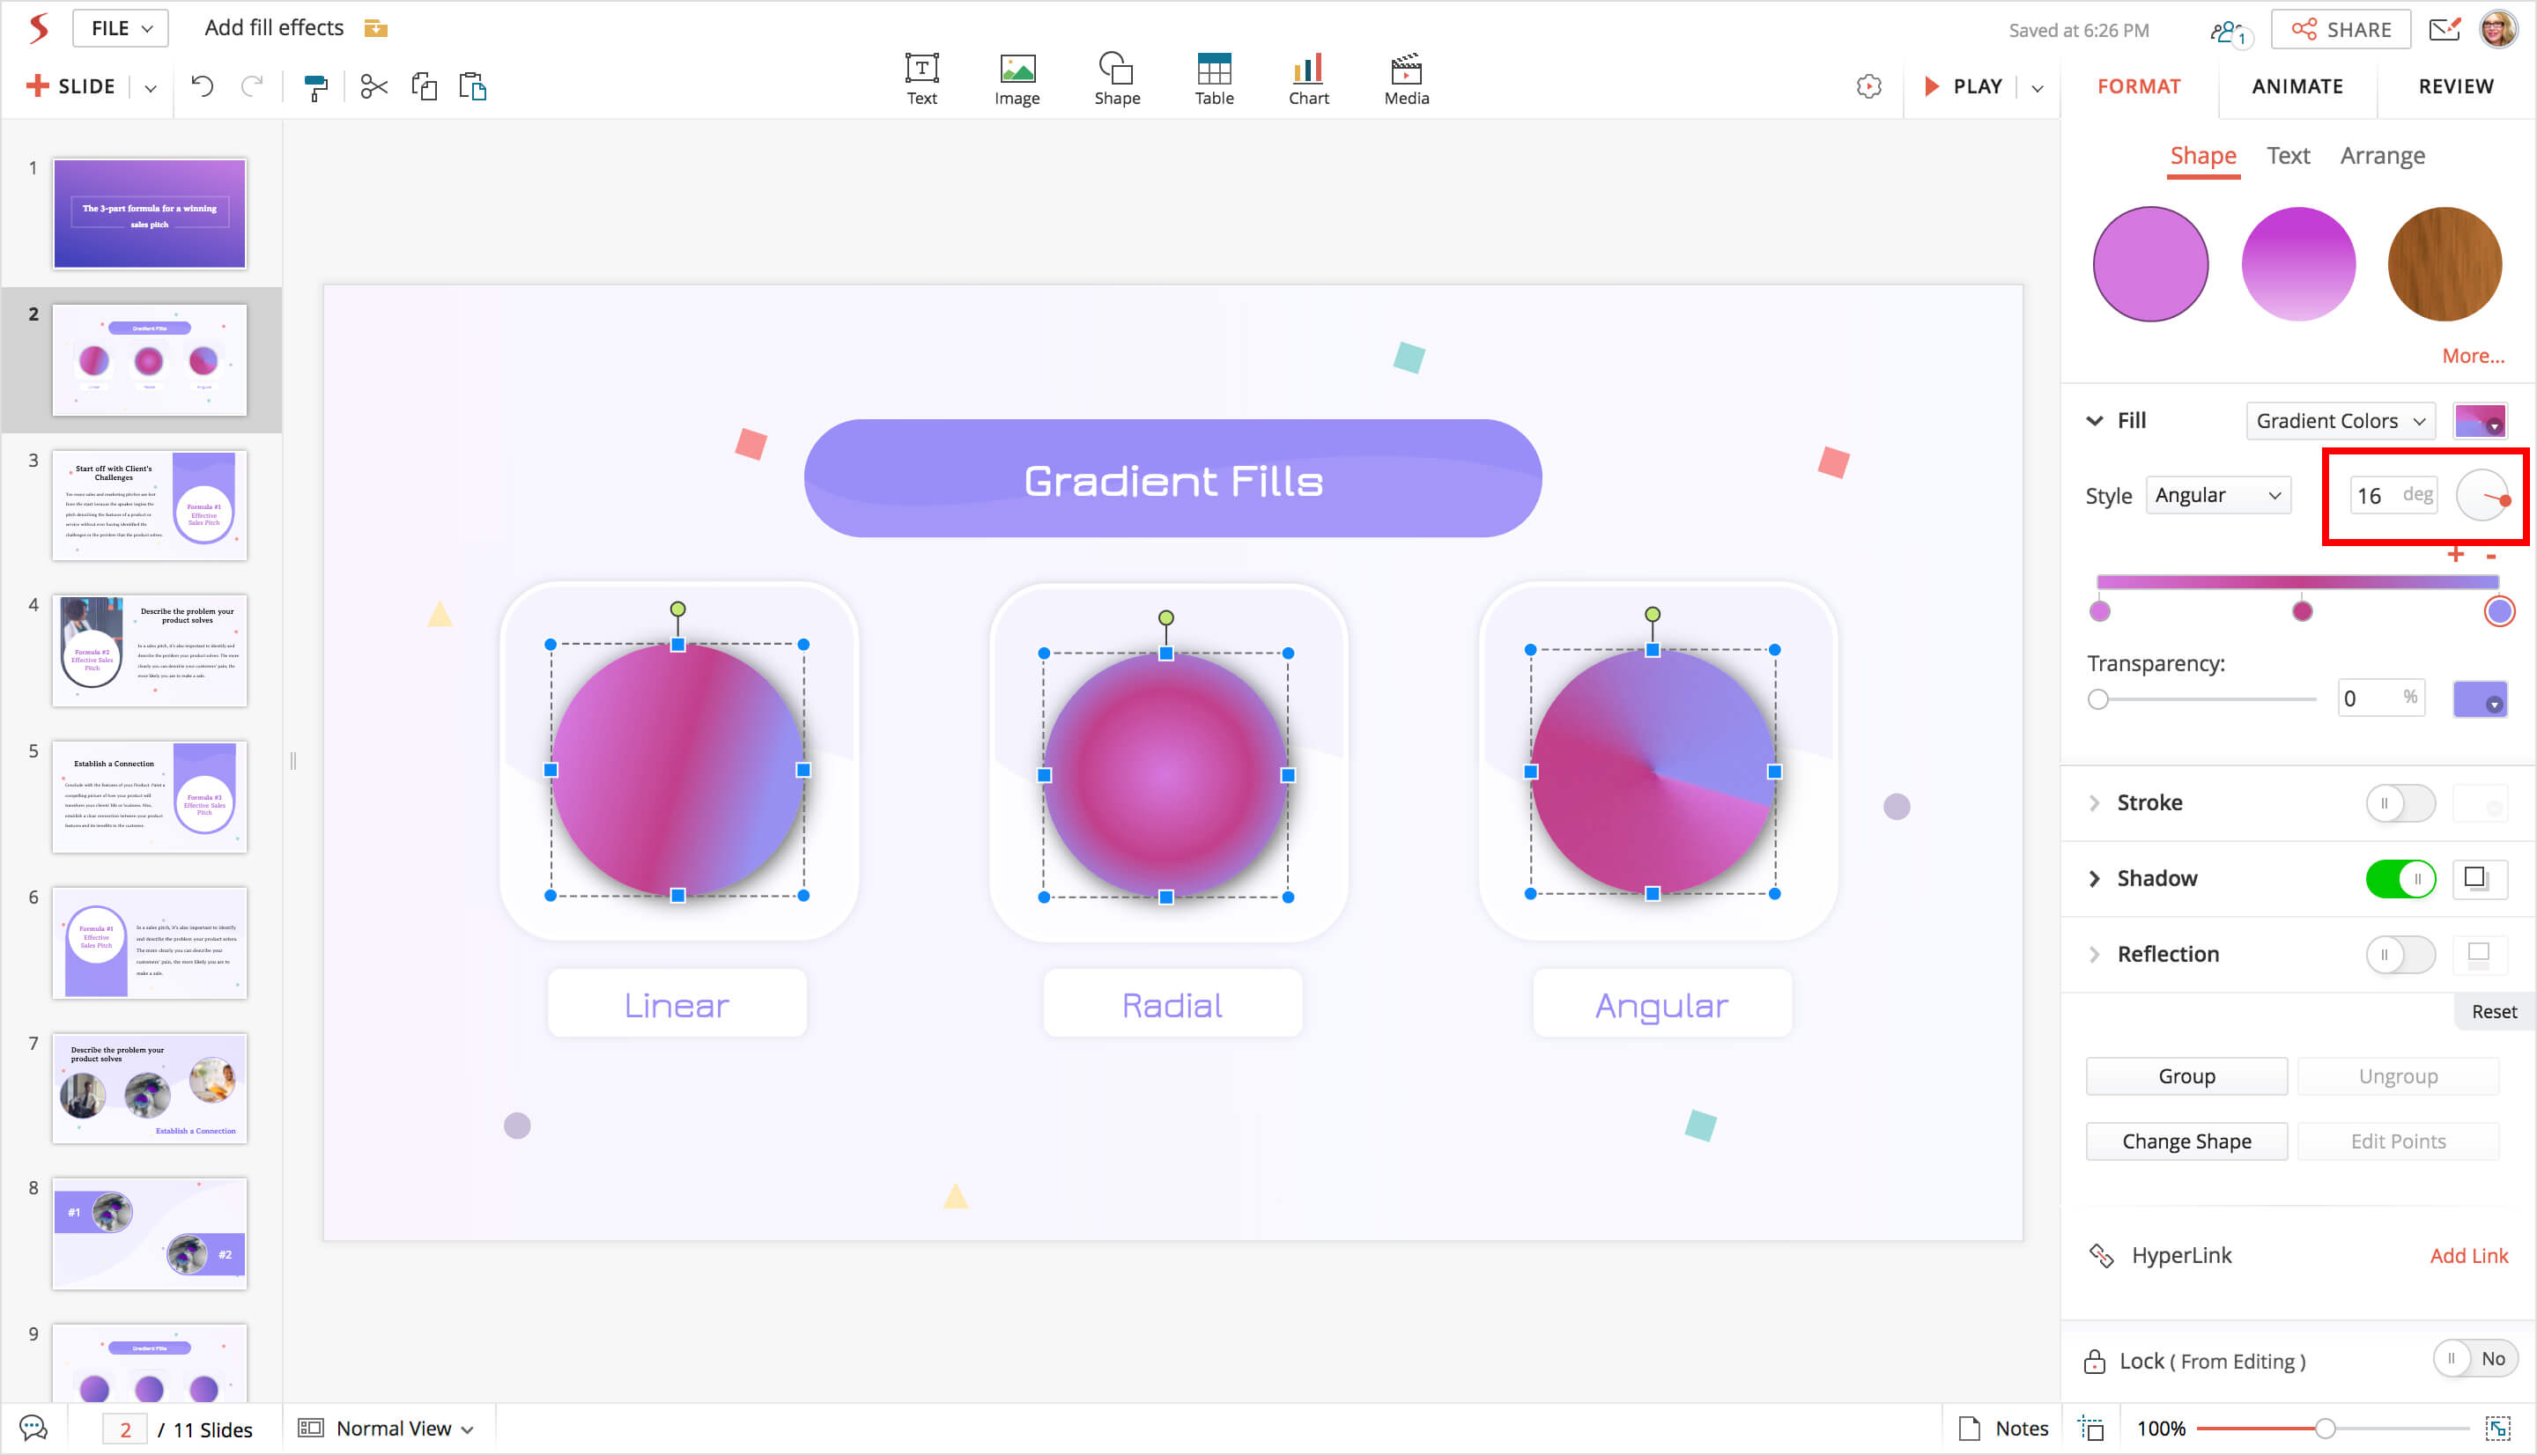Open the Gradient Colors fill dropdown

(2339, 421)
